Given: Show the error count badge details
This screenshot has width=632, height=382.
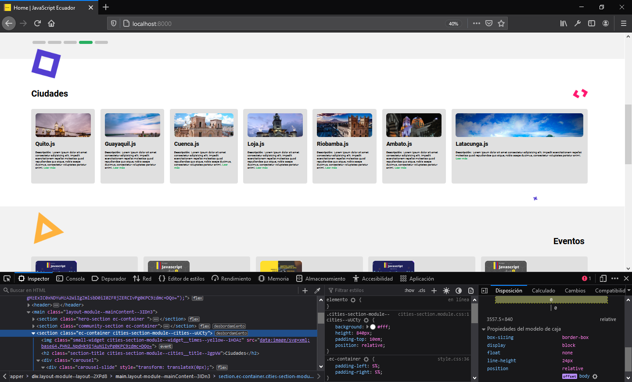Looking at the screenshot, I should tap(586, 278).
